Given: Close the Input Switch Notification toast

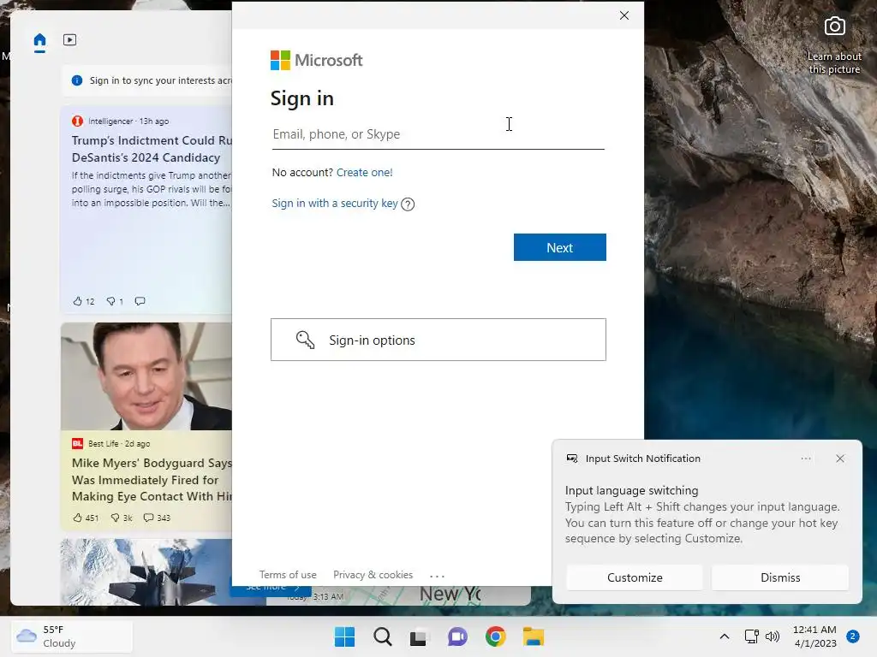Looking at the screenshot, I should pos(840,459).
